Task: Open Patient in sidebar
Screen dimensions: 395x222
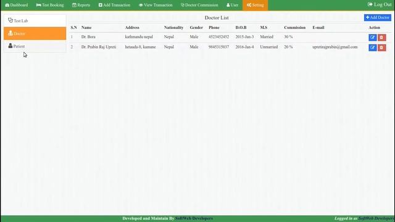Action: point(35,46)
